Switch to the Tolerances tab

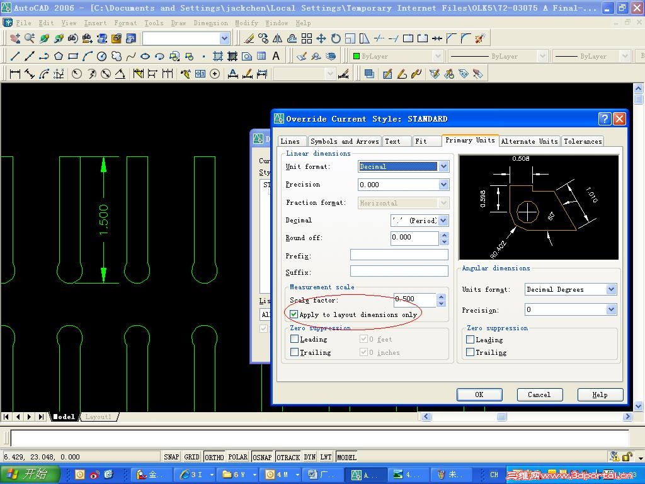(582, 141)
